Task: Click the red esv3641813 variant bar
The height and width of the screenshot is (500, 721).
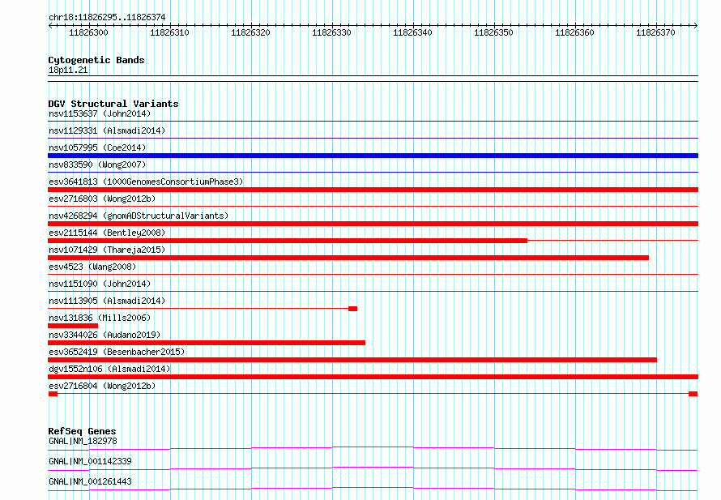Action: click(x=373, y=190)
